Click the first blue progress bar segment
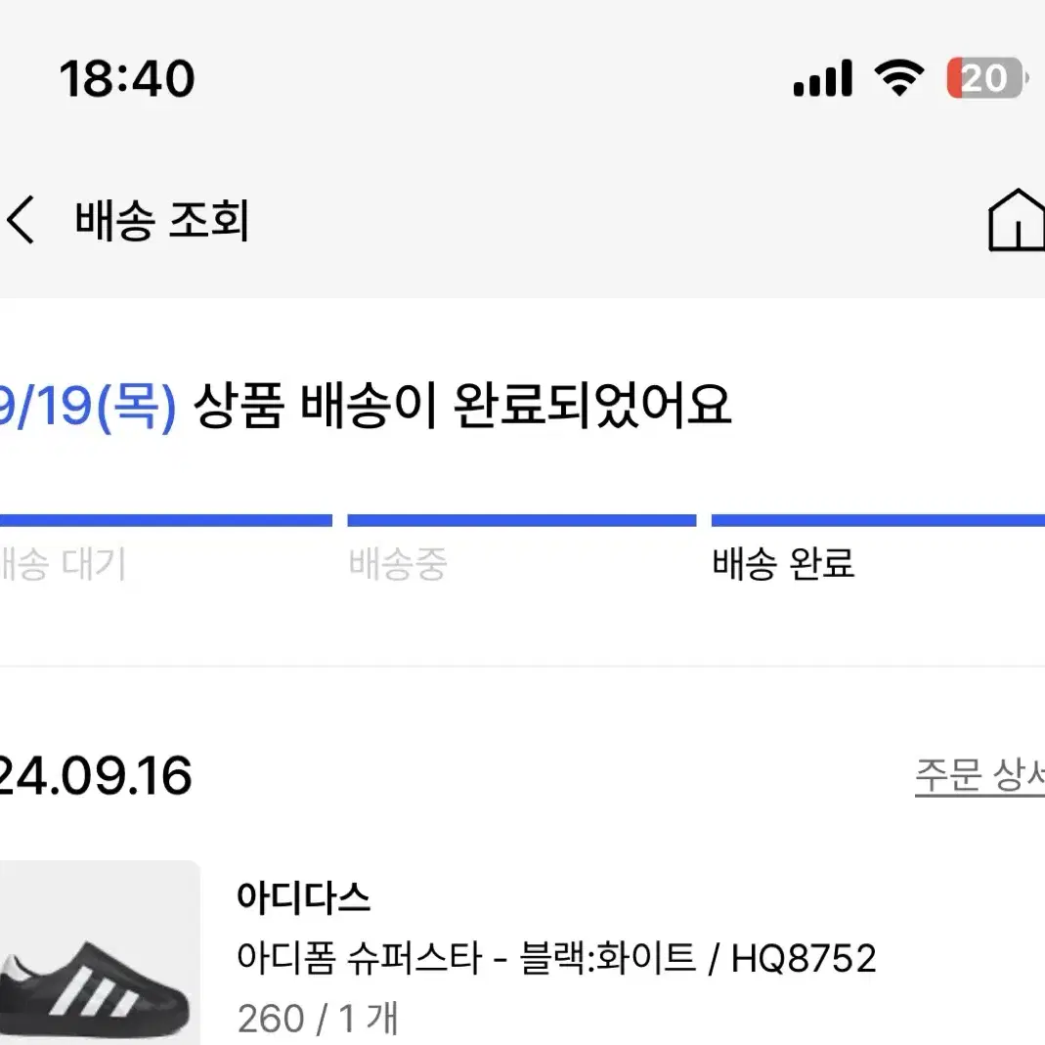Viewport: 1045px width, 1045px height. [x=166, y=520]
